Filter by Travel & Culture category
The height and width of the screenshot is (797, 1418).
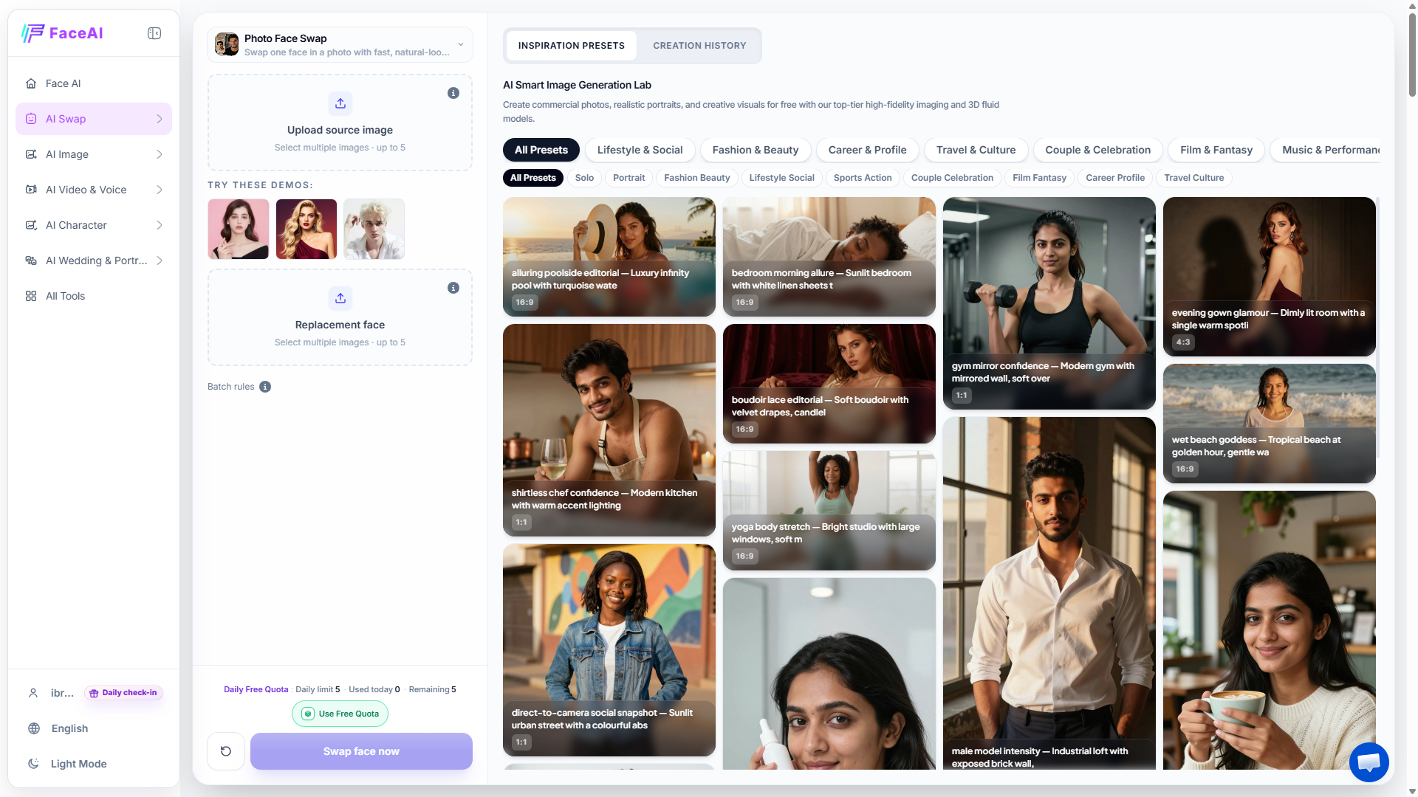coord(976,150)
